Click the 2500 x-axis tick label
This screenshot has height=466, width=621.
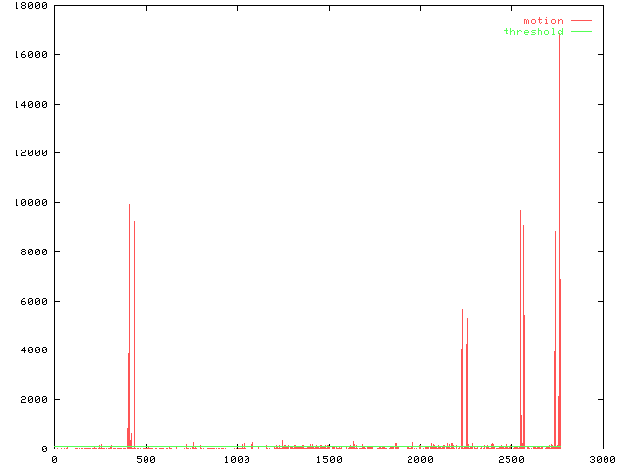pos(510,460)
